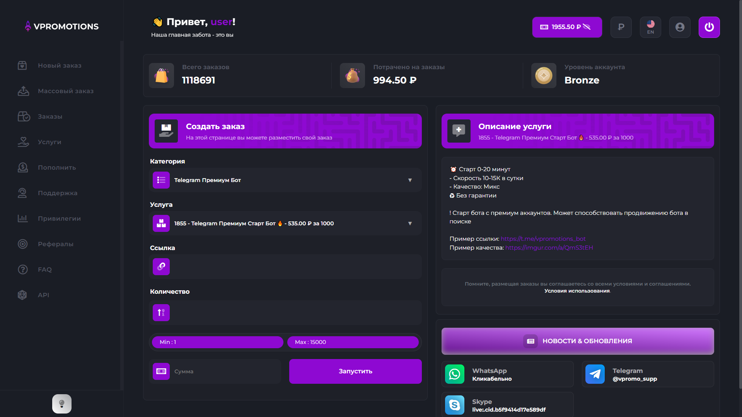Click the Orders checklist icon in sidebar
The height and width of the screenshot is (417, 742).
coord(24,116)
